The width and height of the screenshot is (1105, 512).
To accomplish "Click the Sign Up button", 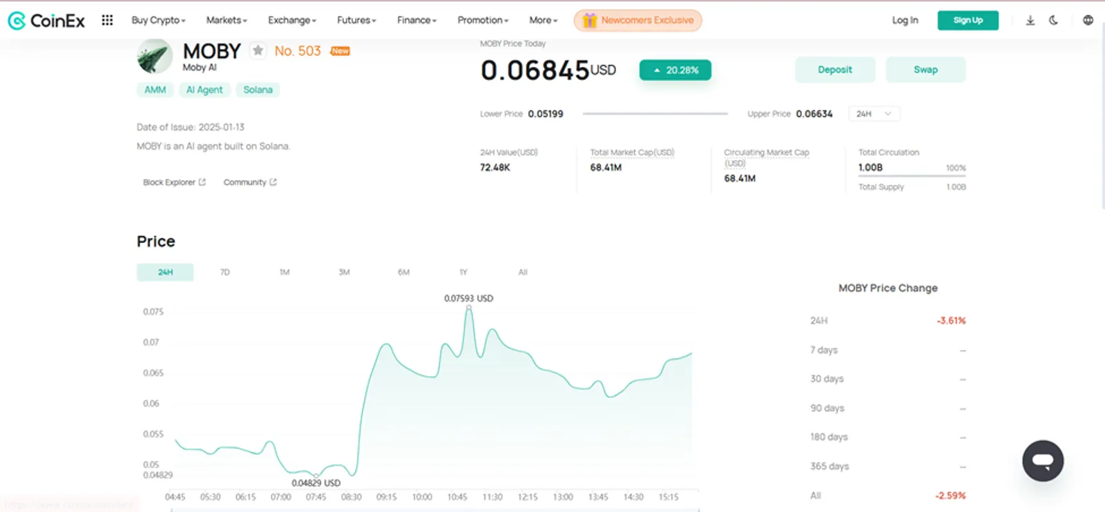I will click(968, 21).
